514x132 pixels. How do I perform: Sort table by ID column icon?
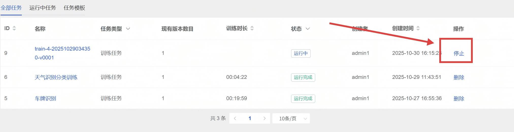[14, 28]
